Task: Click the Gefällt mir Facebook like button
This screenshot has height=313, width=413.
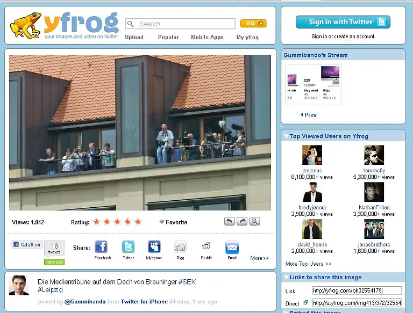Action: 27,244
